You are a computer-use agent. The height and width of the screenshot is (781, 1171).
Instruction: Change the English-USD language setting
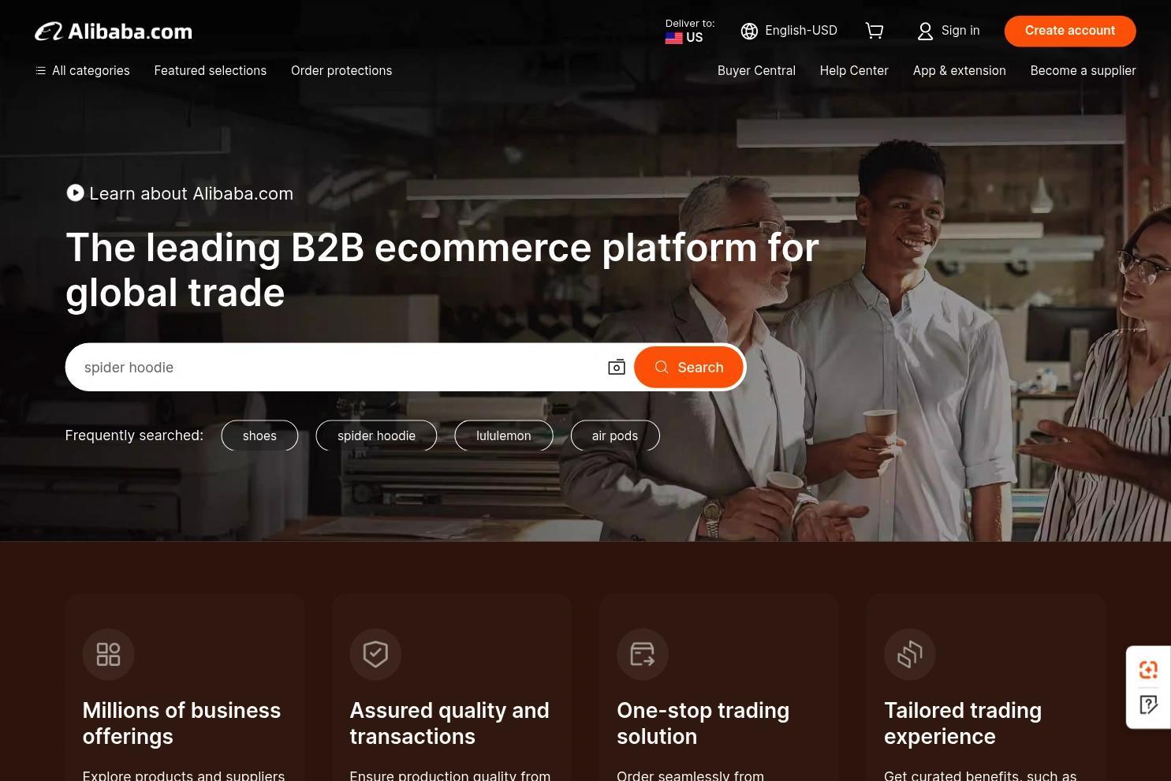click(x=800, y=30)
